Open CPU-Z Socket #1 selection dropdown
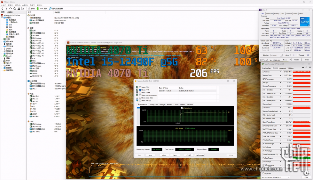The image size is (313, 180). [276, 55]
